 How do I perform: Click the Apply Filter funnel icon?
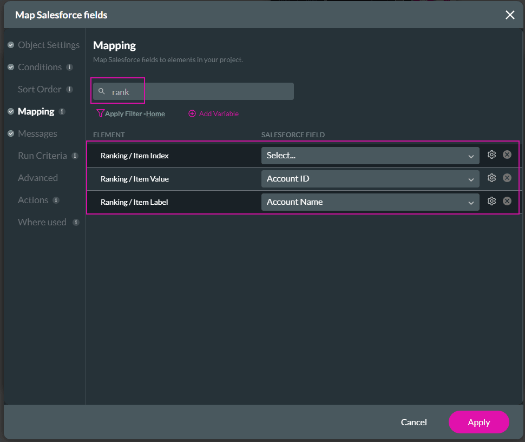[100, 113]
